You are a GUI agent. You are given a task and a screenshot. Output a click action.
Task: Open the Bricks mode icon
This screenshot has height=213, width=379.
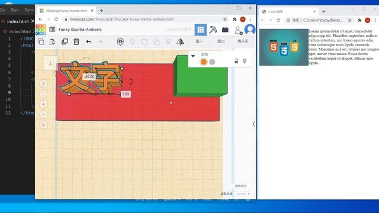pos(225,30)
